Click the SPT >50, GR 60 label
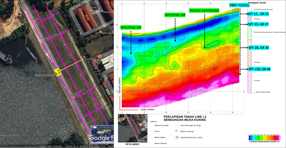This screenshot has height=148, width=286. pyautogui.click(x=259, y=69)
